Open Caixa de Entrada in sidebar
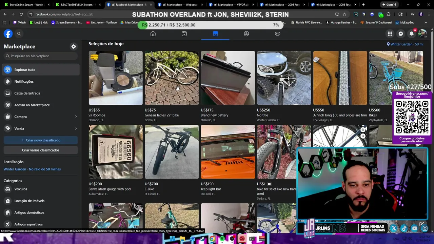This screenshot has height=244, width=434. click(41, 93)
